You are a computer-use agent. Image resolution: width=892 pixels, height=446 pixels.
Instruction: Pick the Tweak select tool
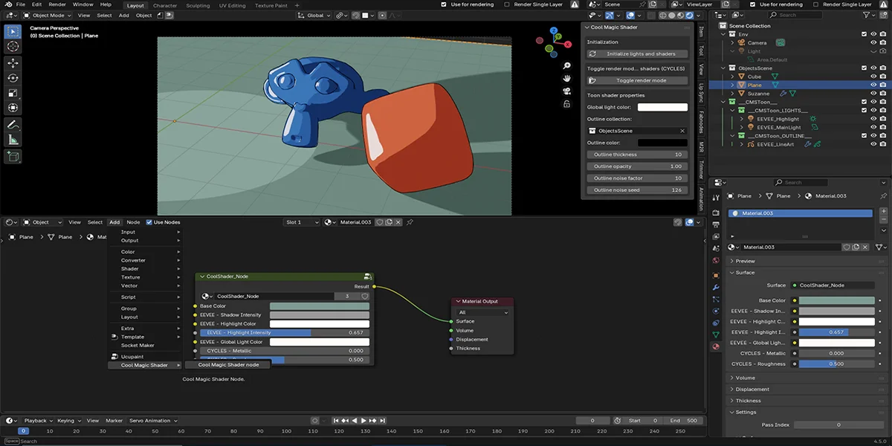13,31
